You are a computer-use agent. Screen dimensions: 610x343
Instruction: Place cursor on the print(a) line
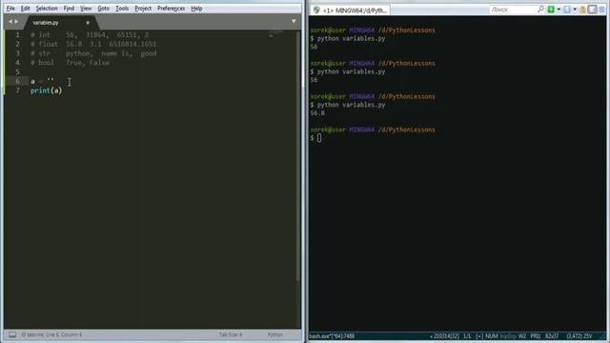(x=47, y=91)
